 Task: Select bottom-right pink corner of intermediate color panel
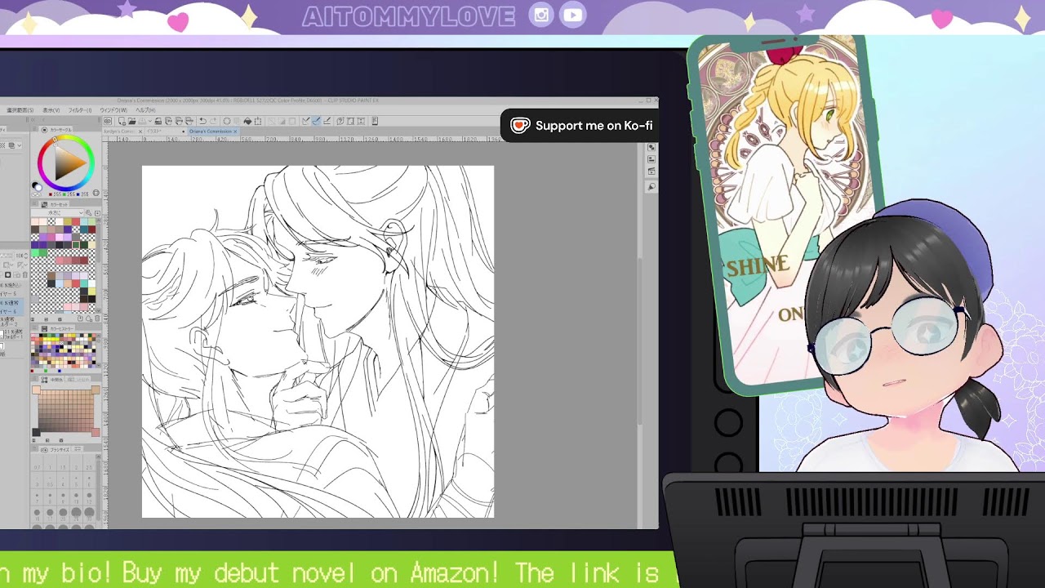pyautogui.click(x=96, y=432)
